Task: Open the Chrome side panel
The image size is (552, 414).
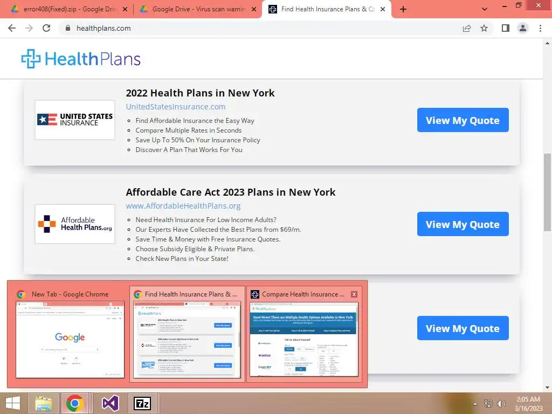Action: (x=506, y=28)
